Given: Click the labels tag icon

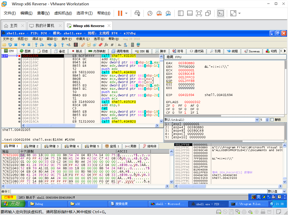Looking at the screenshot, I should [x=94, y=45].
